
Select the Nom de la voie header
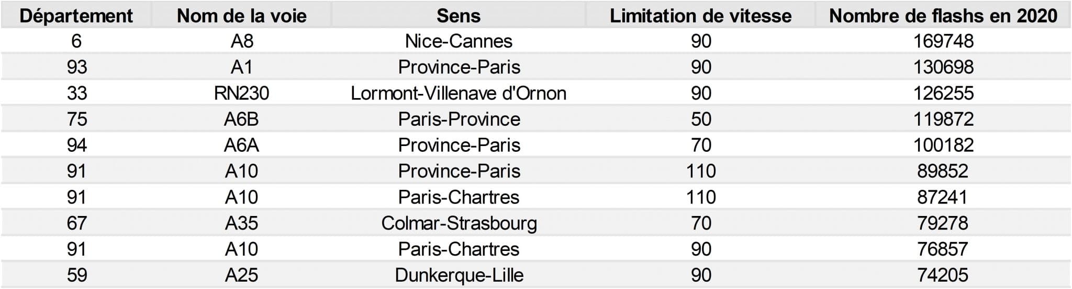point(241,16)
